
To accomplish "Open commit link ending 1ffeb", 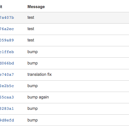I will (7, 52).
